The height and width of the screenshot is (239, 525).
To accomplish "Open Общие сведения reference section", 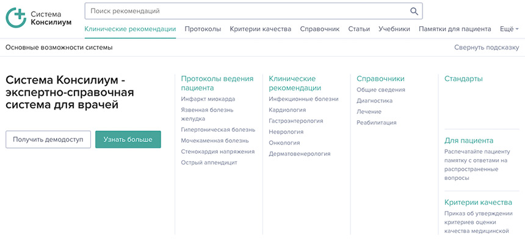I will [x=381, y=90].
